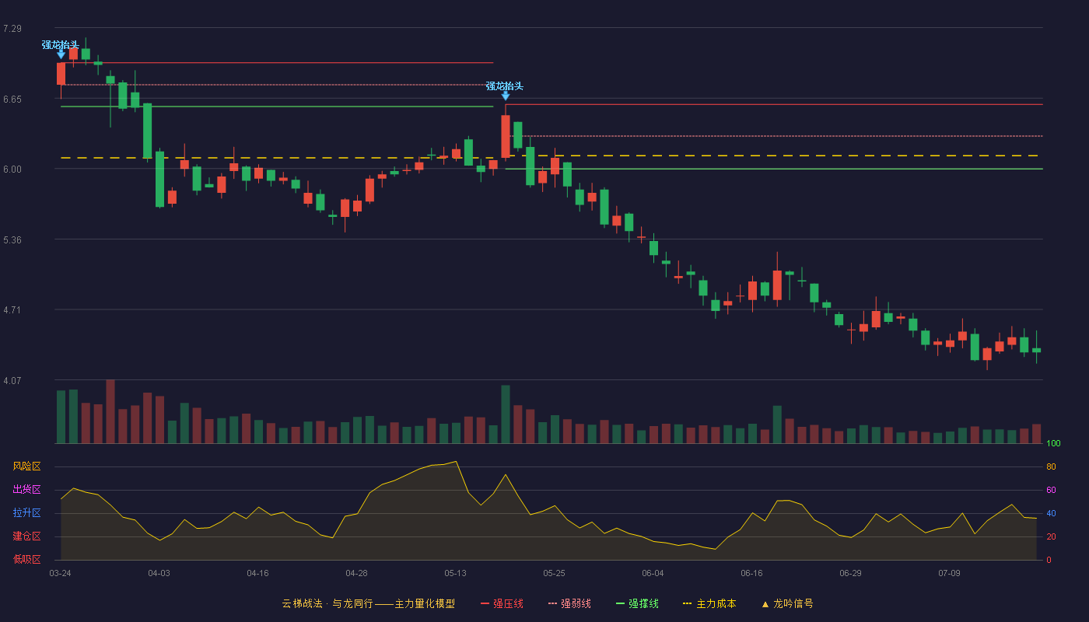
Task: Click the first 强龙抬头 arrow signal marker
Action: point(61,54)
